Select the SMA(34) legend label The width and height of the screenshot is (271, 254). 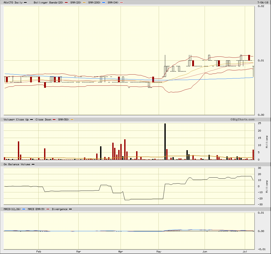pos(113,3)
